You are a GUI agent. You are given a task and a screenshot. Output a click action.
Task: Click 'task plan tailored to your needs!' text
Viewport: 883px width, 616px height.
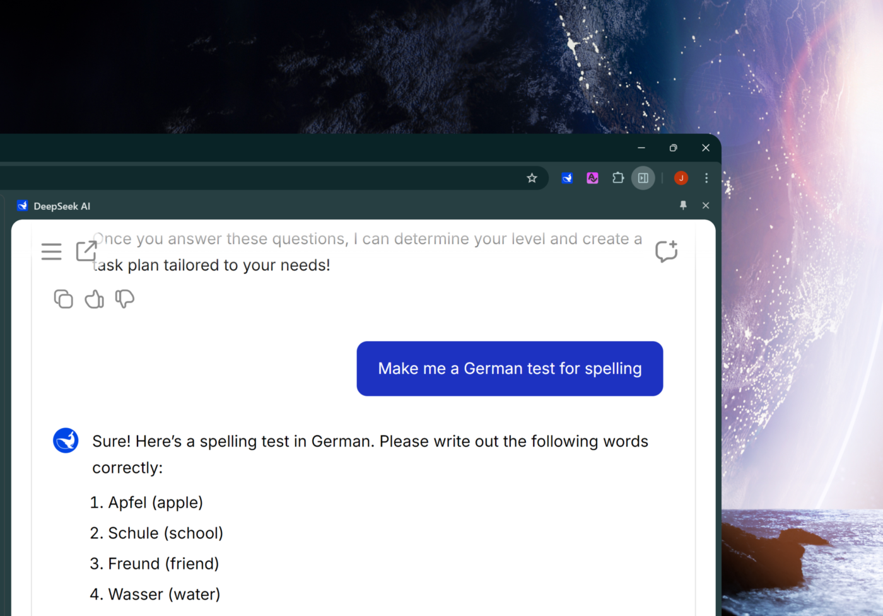click(x=211, y=265)
